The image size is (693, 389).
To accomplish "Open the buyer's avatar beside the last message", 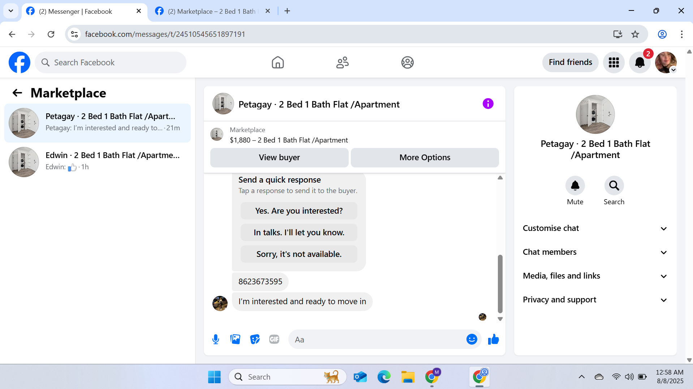I will click(220, 303).
